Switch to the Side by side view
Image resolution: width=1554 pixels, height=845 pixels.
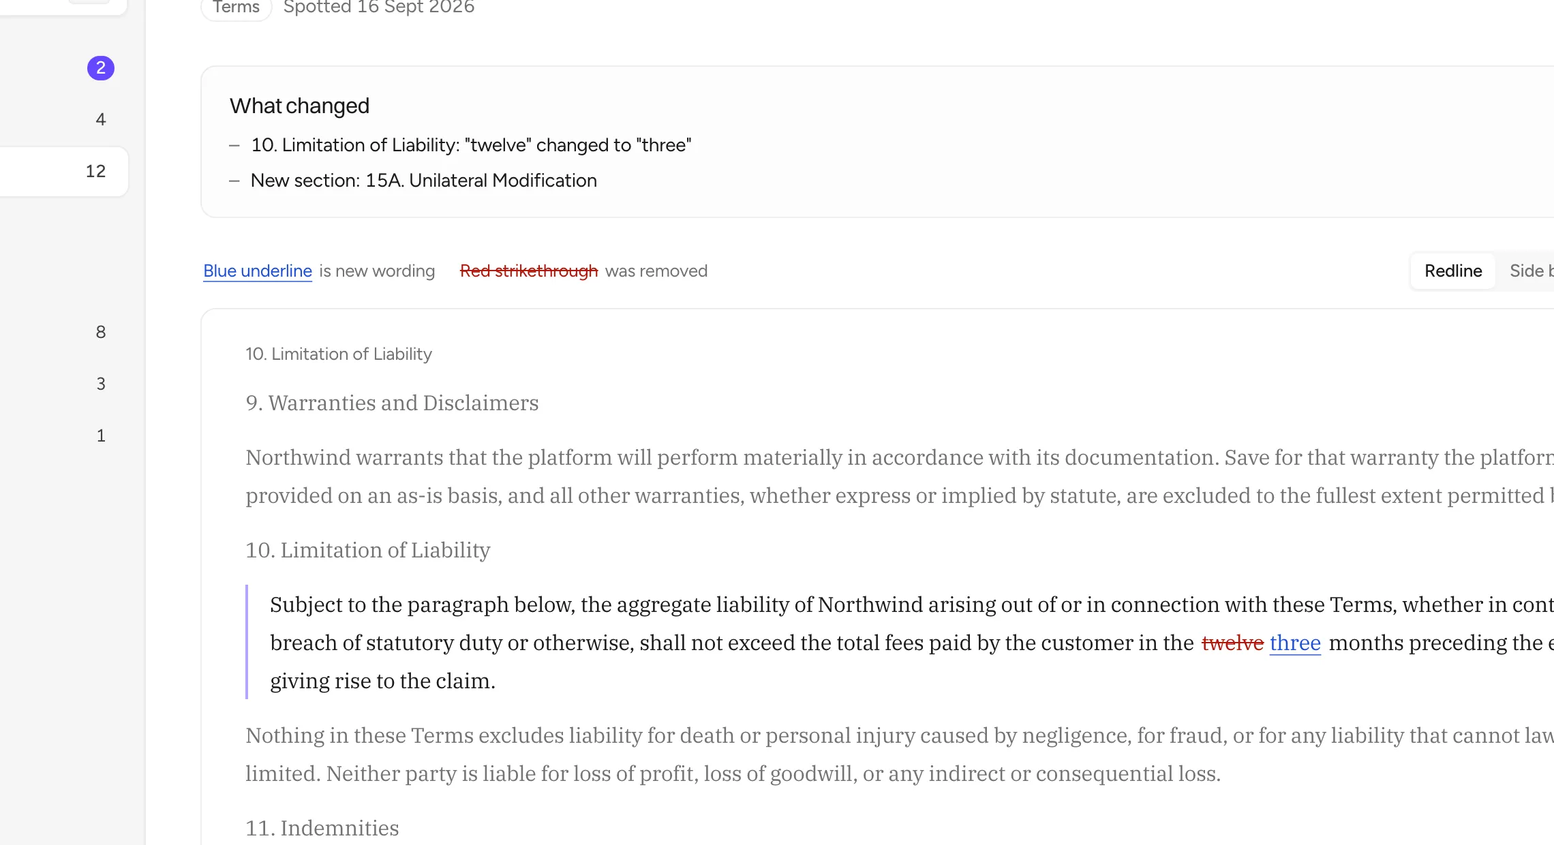point(1531,271)
